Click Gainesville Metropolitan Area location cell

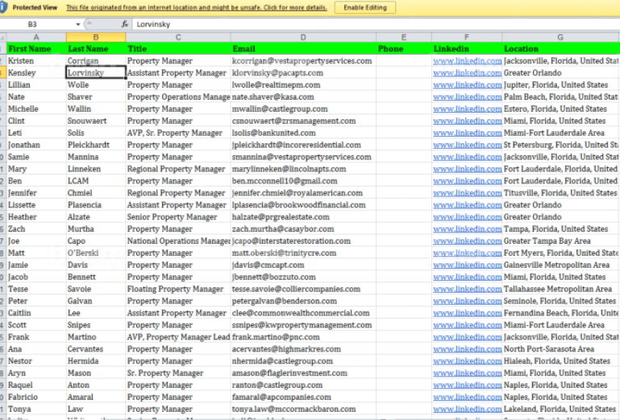click(560, 265)
